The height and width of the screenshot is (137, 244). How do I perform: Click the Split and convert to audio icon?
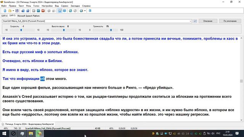(x=27, y=11)
